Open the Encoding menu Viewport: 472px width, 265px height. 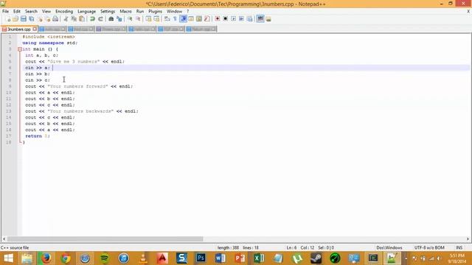coord(64,12)
